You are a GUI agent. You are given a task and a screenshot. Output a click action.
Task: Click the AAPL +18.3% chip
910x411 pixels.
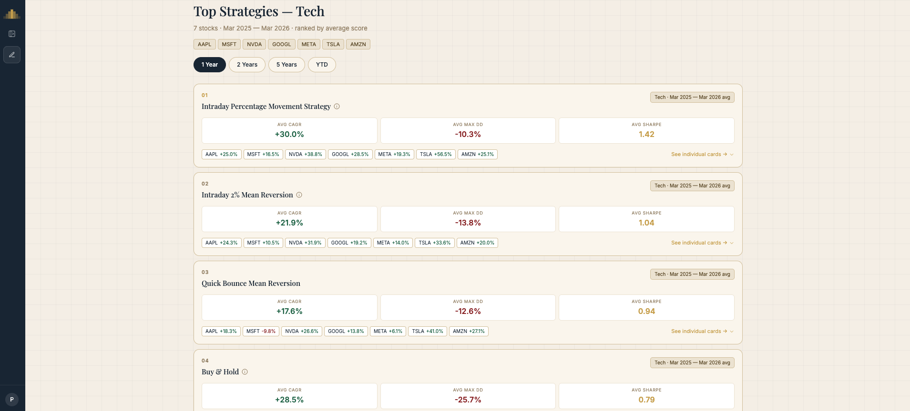221,331
